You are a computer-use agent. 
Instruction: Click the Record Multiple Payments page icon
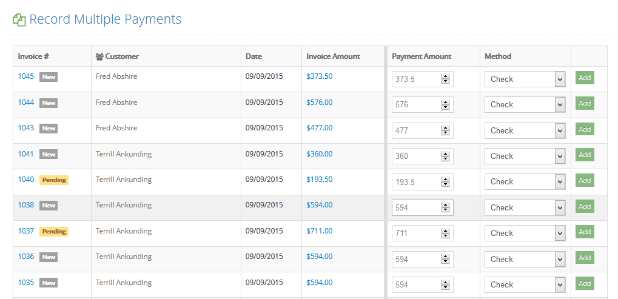pyautogui.click(x=19, y=19)
